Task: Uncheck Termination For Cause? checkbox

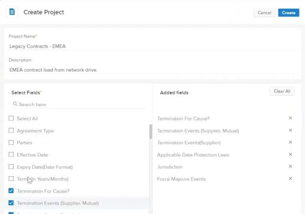Action: tap(11, 191)
